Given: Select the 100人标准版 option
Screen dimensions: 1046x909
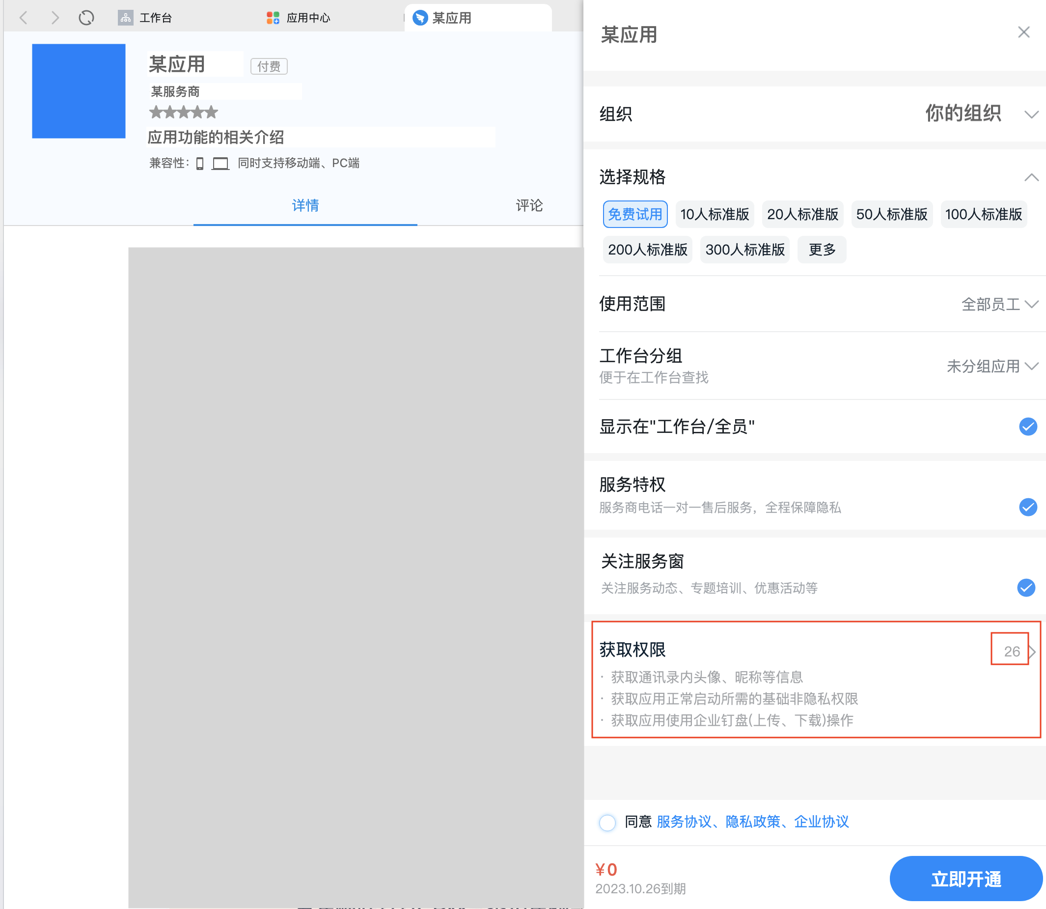Looking at the screenshot, I should [984, 214].
